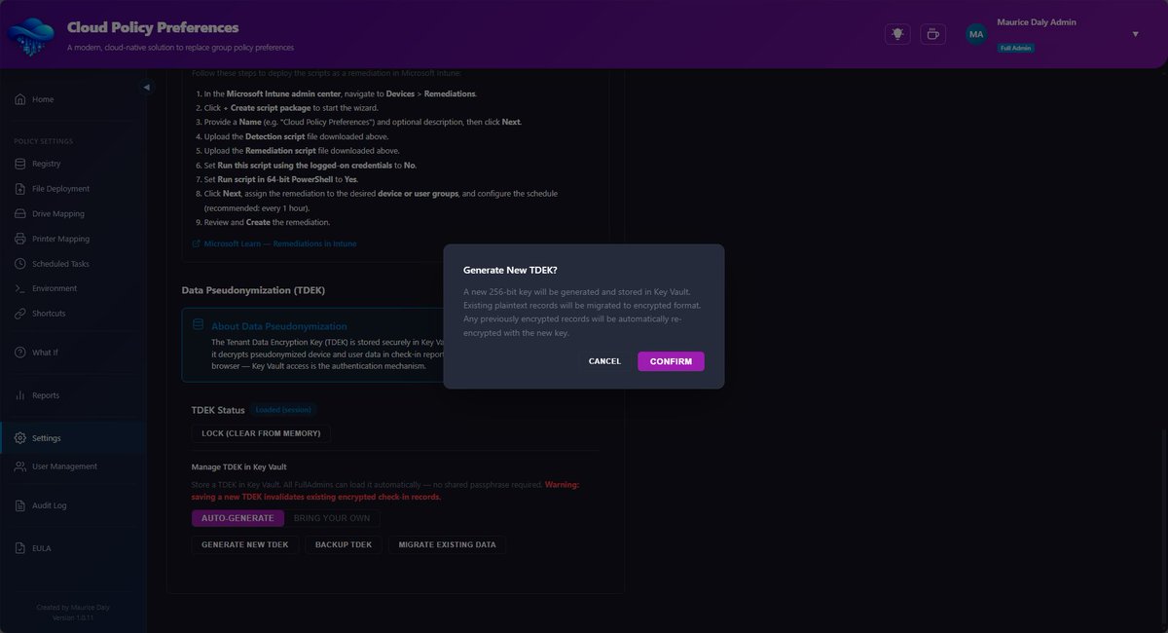1168x633 pixels.
Task: Click the Cloud Policy Preferences logo
Action: tap(31, 37)
